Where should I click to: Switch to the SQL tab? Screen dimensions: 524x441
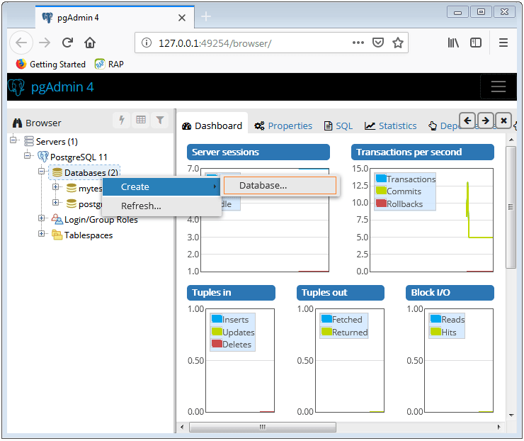click(338, 125)
